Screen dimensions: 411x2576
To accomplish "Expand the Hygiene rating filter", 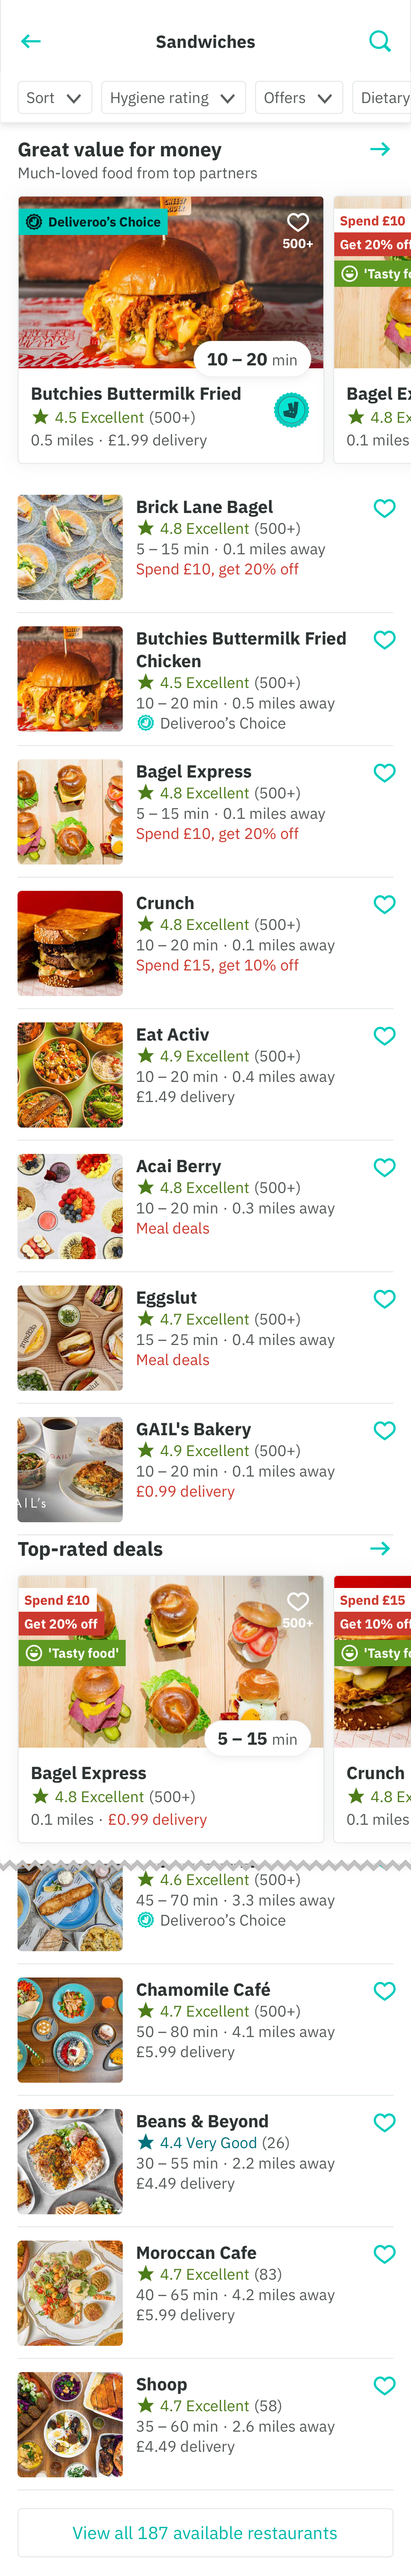I will tap(172, 98).
